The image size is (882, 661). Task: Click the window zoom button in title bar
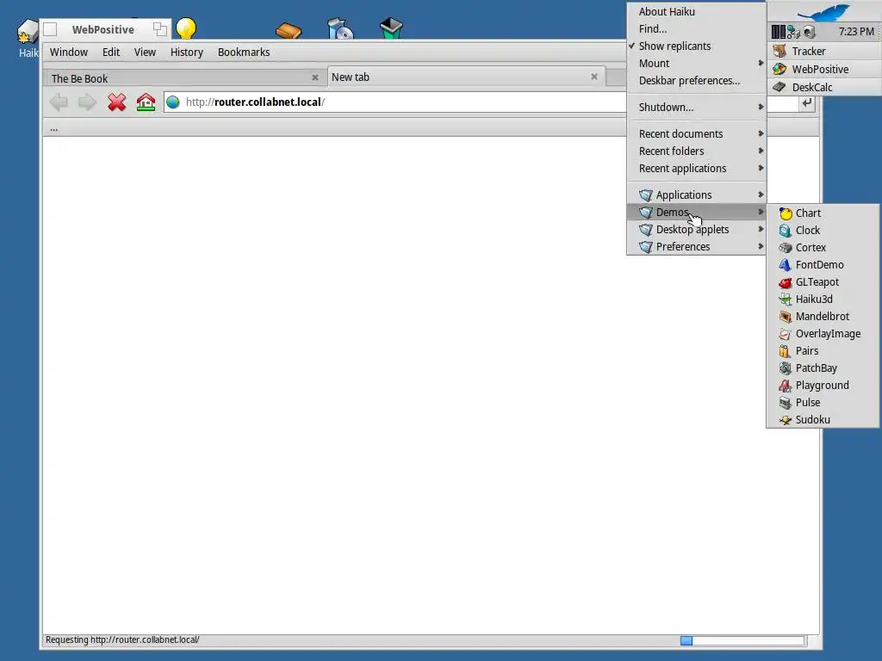160,29
